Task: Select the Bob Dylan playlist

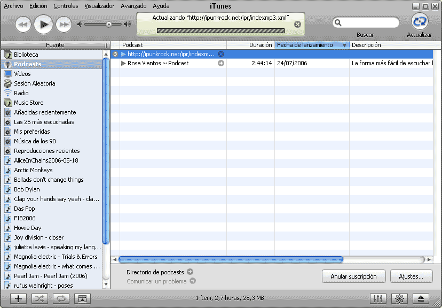Action: click(52, 189)
